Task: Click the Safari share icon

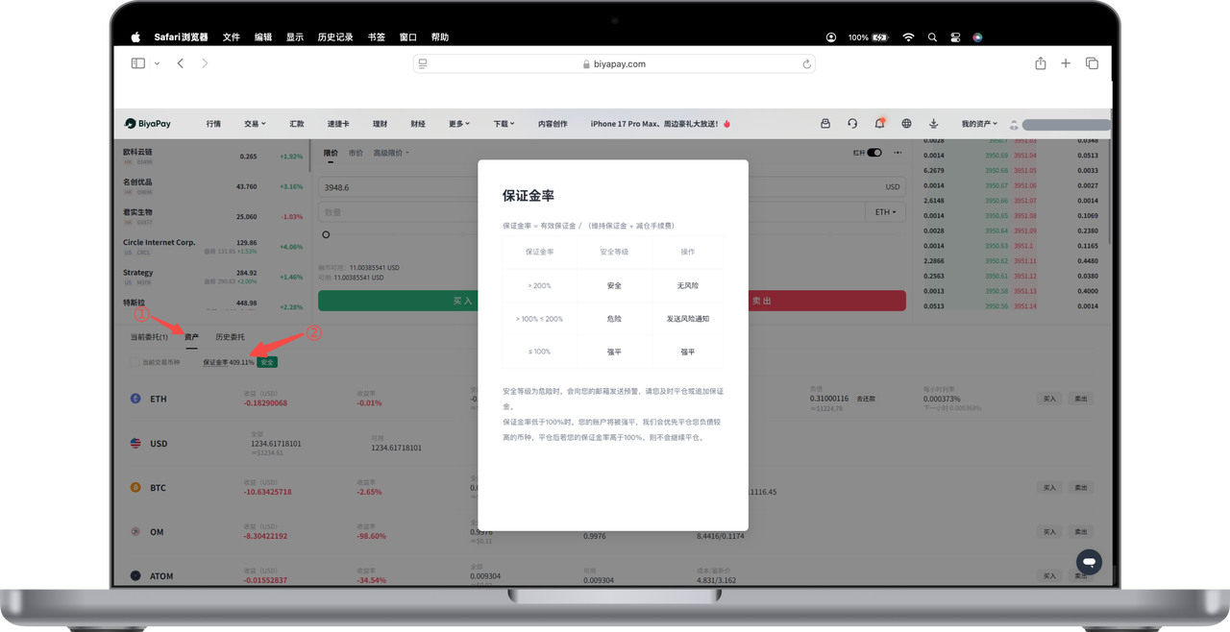Action: 1040,63
